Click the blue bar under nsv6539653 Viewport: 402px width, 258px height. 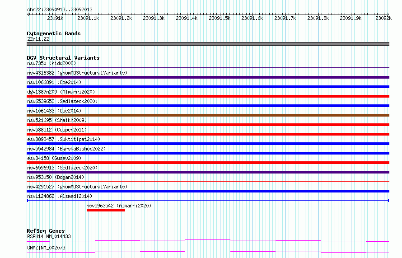(208, 106)
